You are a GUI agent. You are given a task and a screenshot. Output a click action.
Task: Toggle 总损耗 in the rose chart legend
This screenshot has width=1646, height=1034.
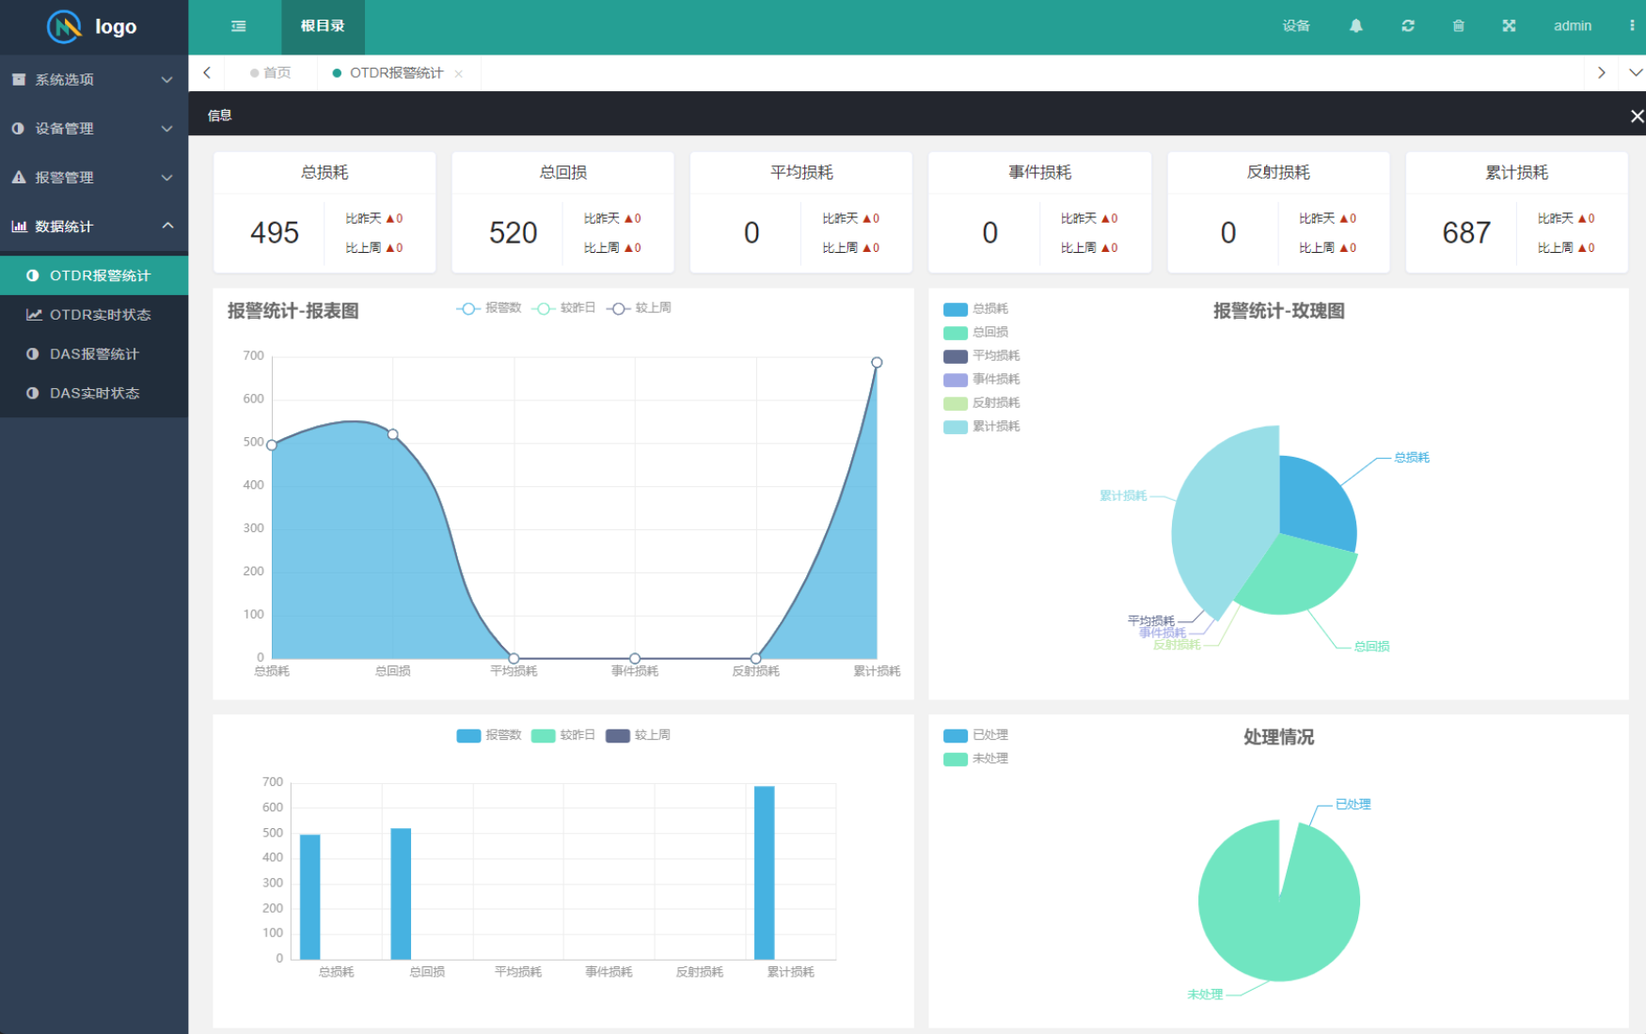975,309
